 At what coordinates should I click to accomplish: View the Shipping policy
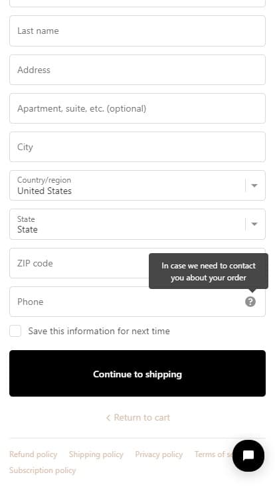(x=96, y=454)
